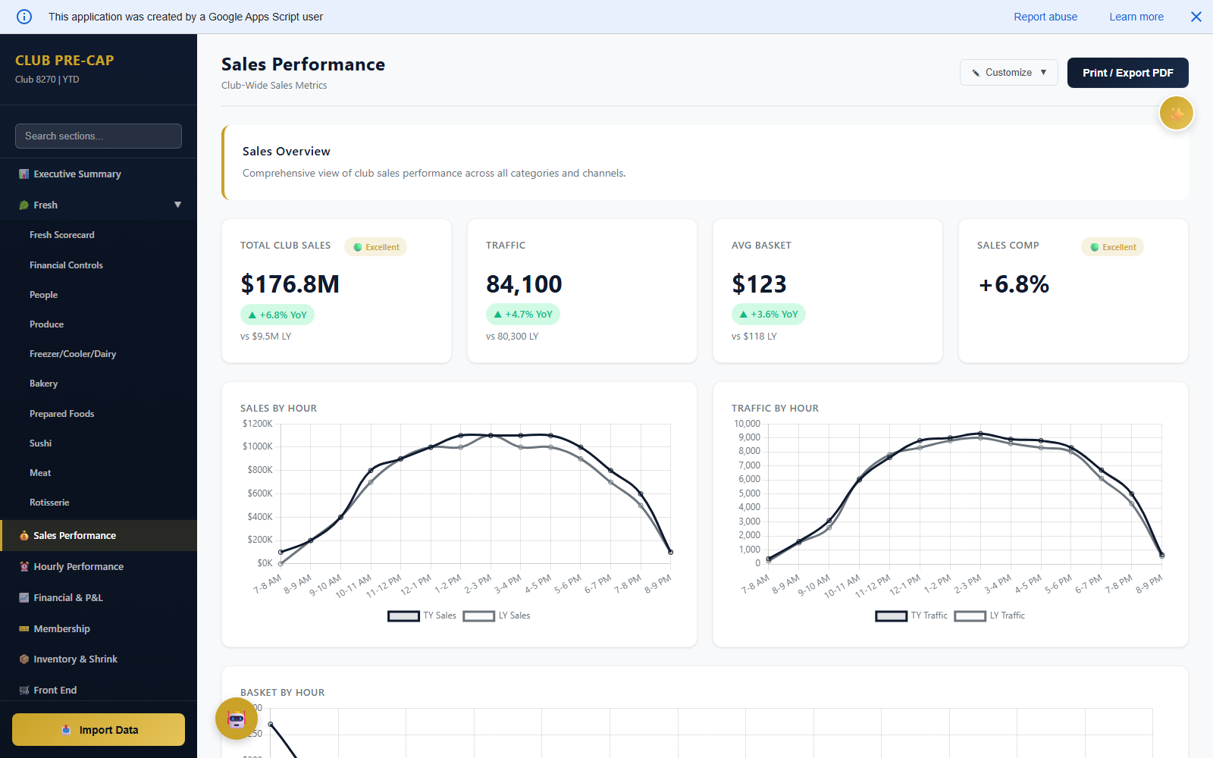Open Membership card icon in sidebar
Image resolution: width=1213 pixels, height=758 pixels.
(24, 628)
